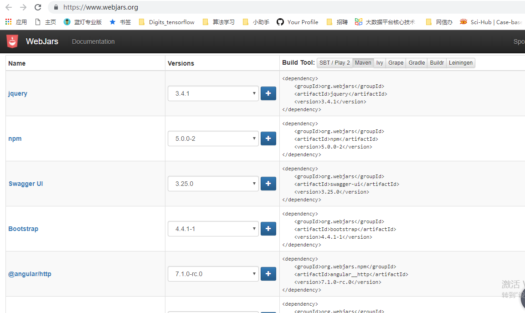Click the browser back arrow
525x313 pixels.
point(9,7)
